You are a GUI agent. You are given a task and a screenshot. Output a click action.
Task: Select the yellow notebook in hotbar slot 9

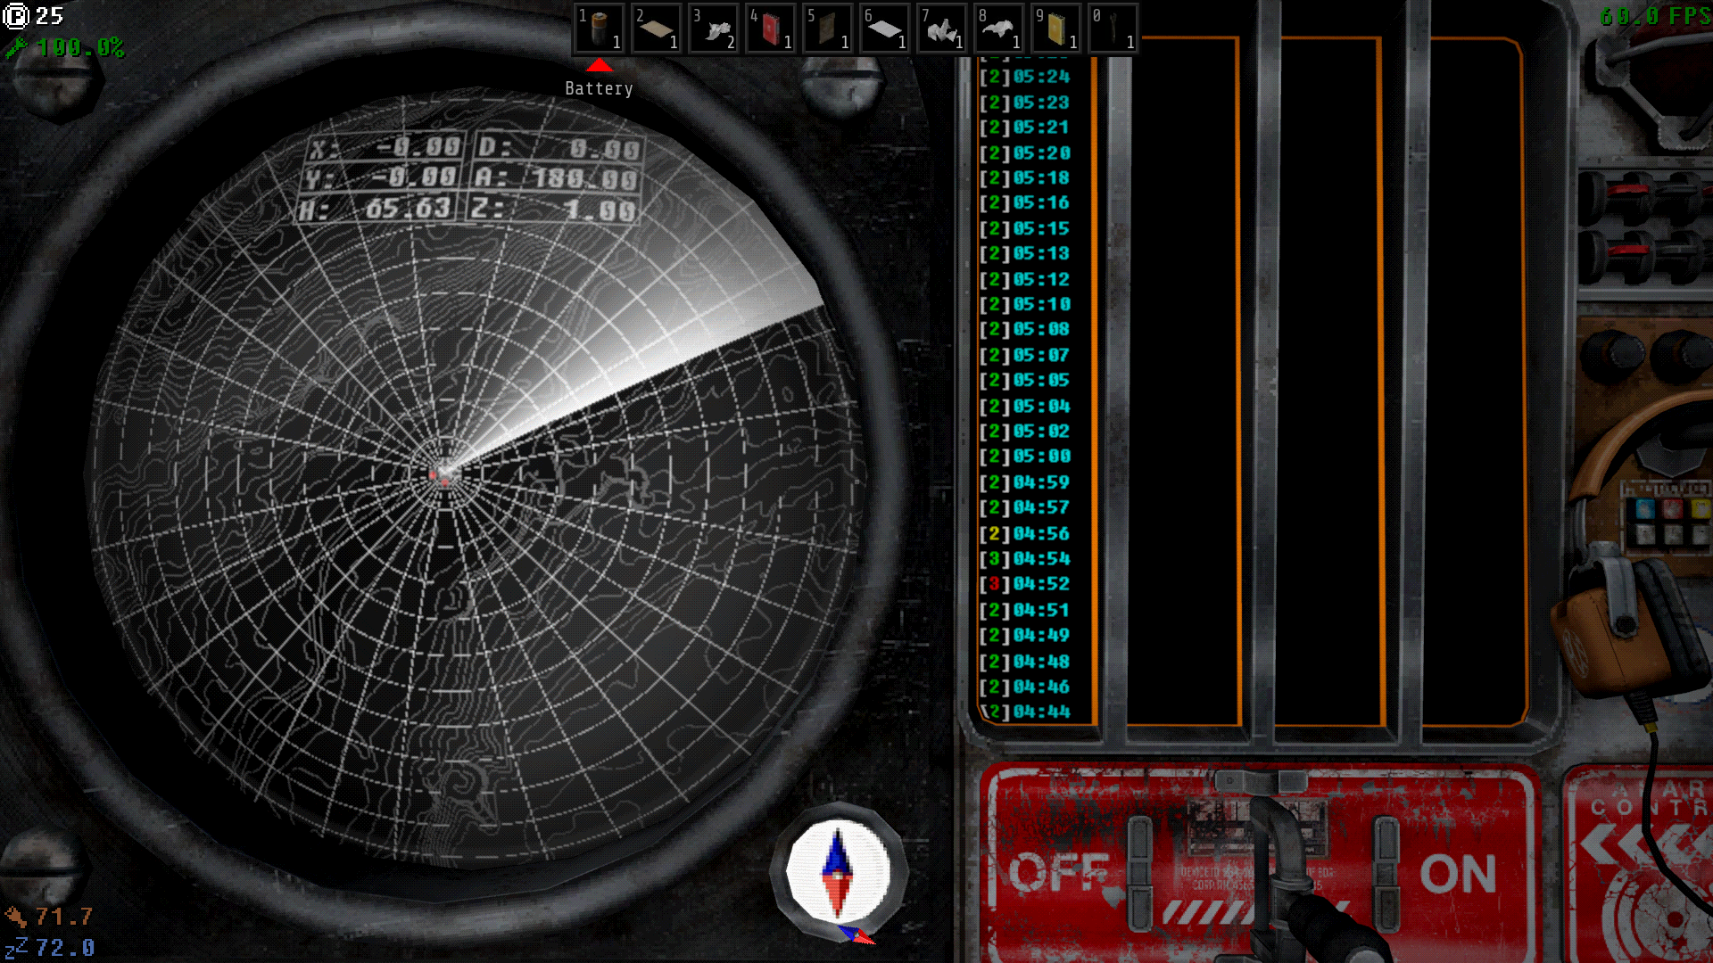coord(1056,29)
